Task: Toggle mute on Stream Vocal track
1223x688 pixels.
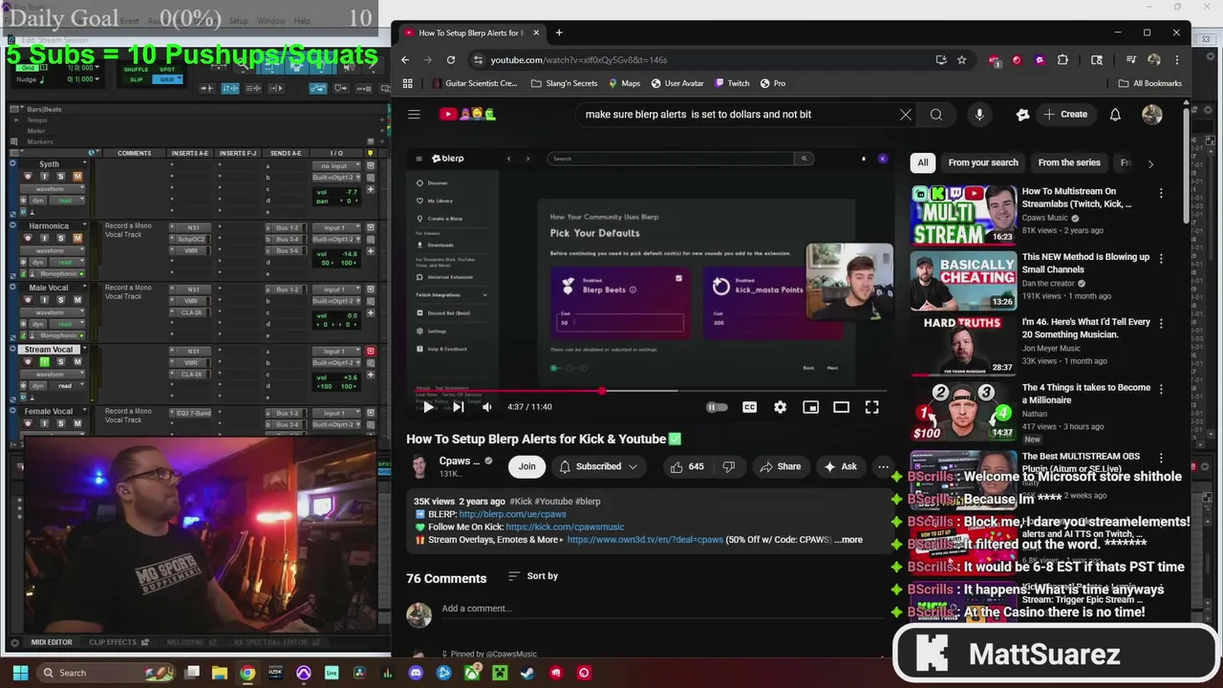Action: point(77,362)
